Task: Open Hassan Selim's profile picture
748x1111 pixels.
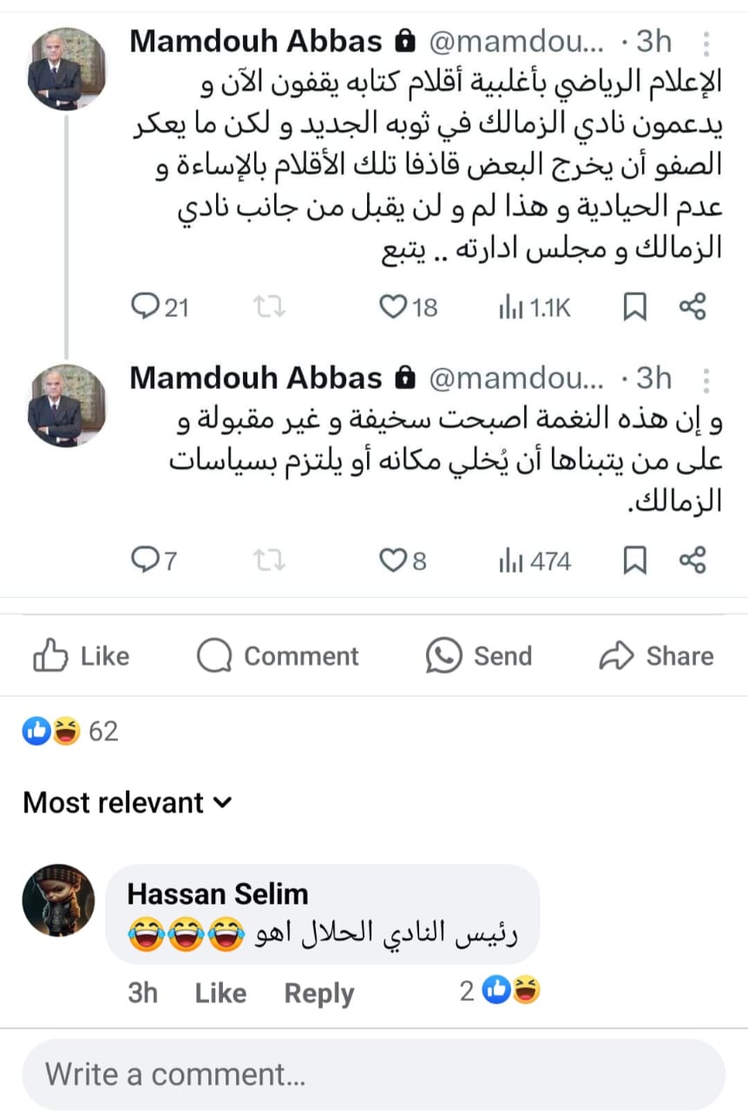Action: pos(58,900)
